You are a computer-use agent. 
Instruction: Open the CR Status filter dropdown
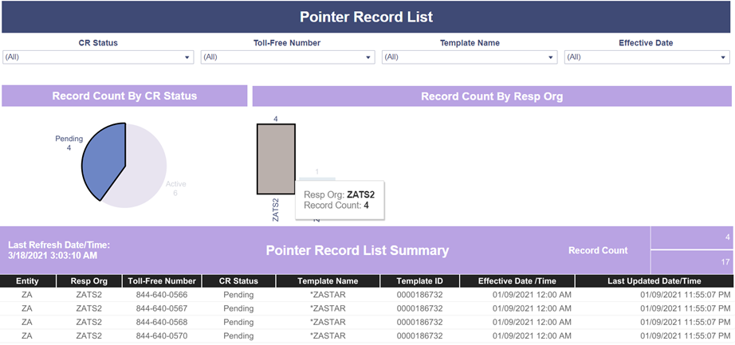(x=98, y=57)
